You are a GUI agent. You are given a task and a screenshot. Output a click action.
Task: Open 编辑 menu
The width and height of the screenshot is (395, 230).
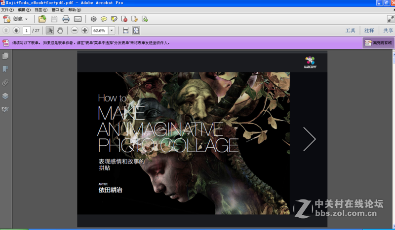(x=24, y=10)
